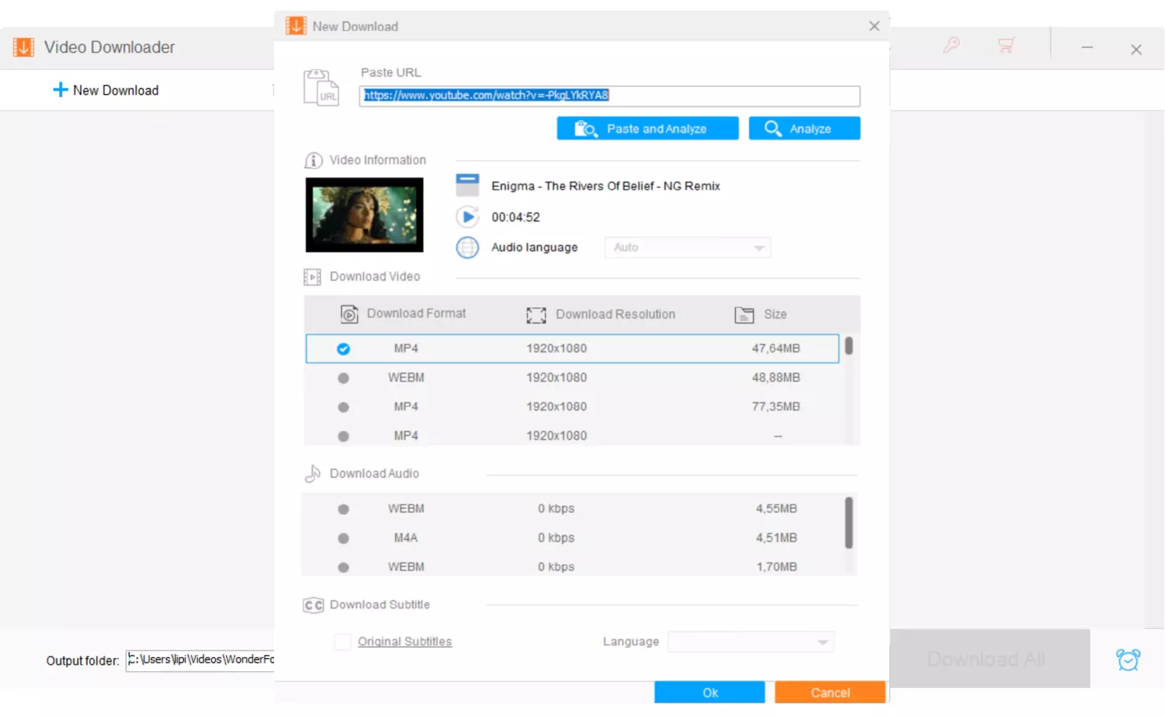Select the WEBM 1920x1080 48,88MB option

(x=344, y=378)
